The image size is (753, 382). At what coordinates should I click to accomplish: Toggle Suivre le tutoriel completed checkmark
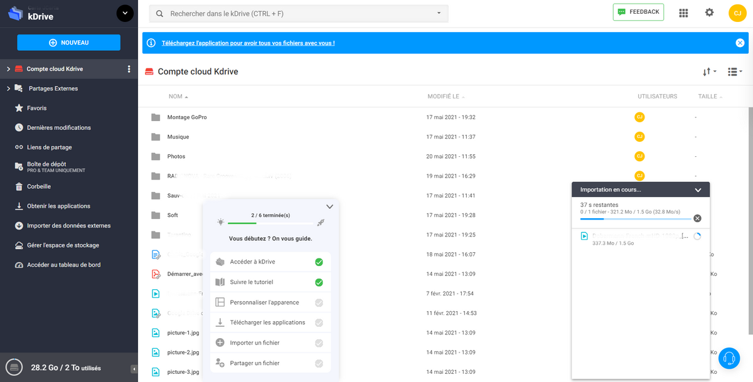[319, 282]
